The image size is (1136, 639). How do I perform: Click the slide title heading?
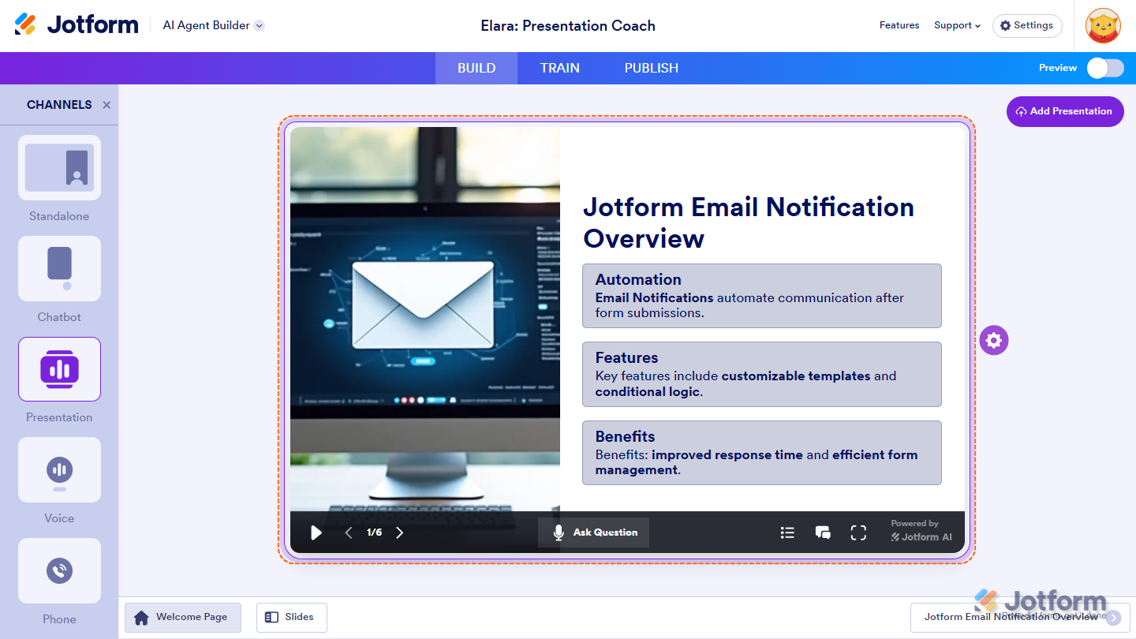click(749, 222)
